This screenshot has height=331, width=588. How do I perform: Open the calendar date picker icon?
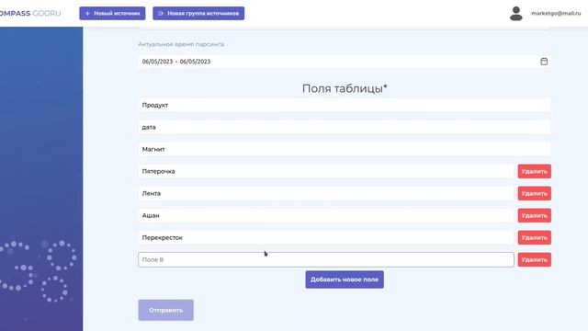coord(544,62)
